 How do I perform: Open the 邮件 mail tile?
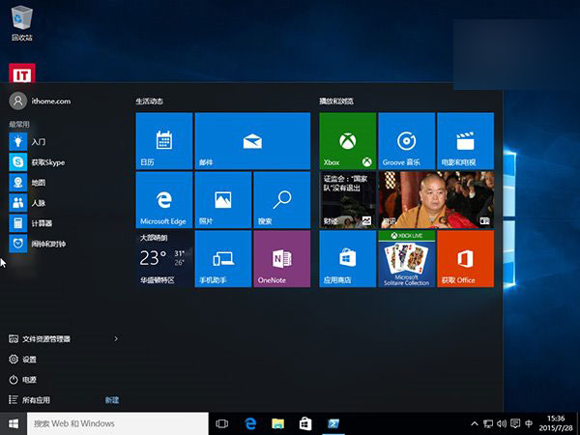click(x=252, y=141)
